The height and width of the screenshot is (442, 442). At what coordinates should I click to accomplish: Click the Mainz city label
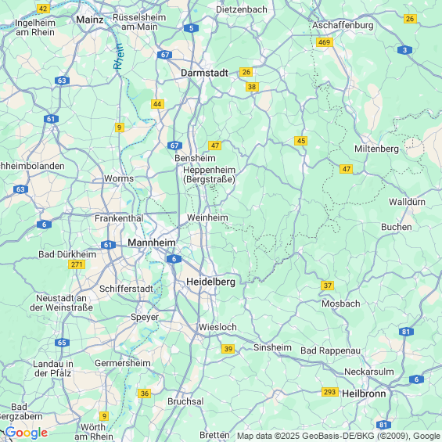[x=90, y=20]
